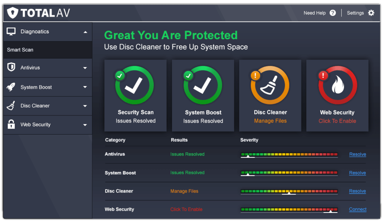The width and height of the screenshot is (384, 223).
Task: Click the TotalAV shield logo
Action: [12, 12]
